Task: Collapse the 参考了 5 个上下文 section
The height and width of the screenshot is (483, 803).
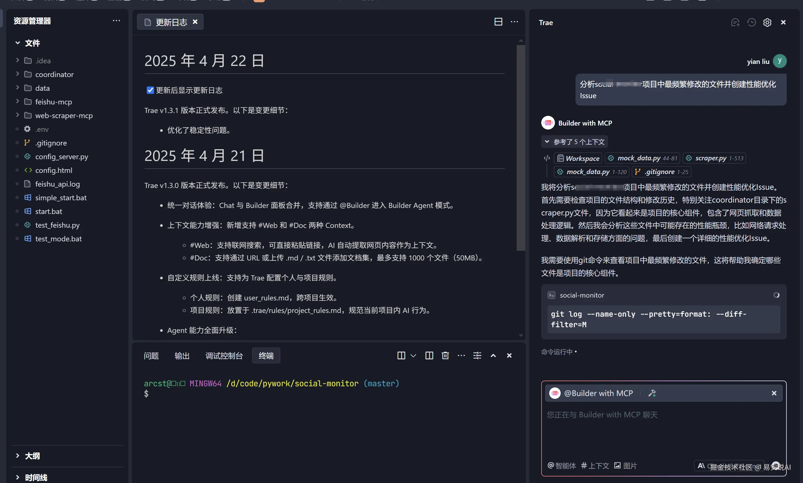Action: [x=547, y=142]
